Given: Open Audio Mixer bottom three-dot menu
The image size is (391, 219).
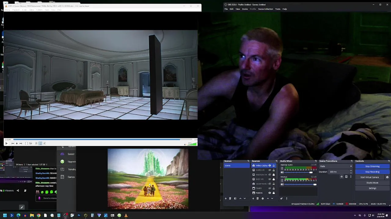Looking at the screenshot, I should pos(287,199).
